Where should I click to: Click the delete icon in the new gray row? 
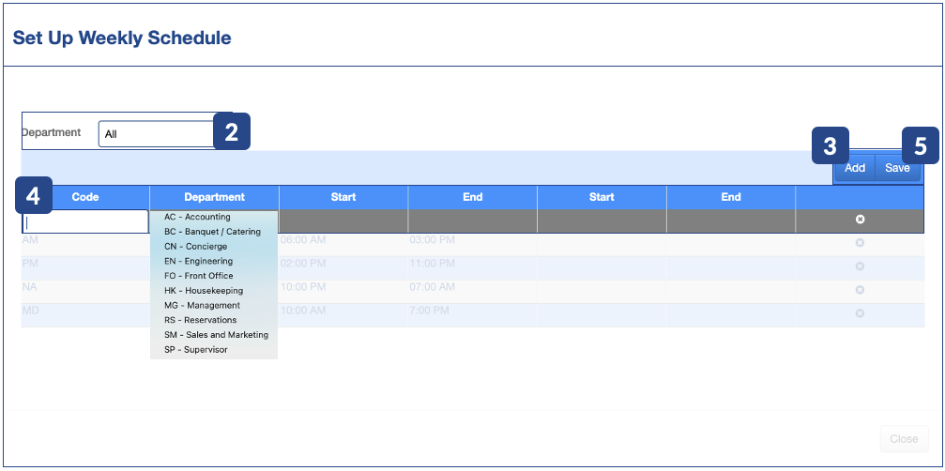point(860,220)
